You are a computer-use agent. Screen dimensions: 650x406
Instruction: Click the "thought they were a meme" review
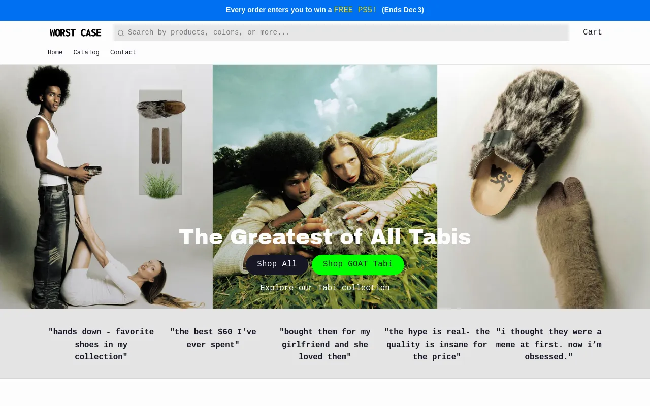tap(548, 345)
